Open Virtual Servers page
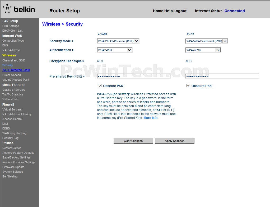The height and width of the screenshot is (207, 270). 12,109
